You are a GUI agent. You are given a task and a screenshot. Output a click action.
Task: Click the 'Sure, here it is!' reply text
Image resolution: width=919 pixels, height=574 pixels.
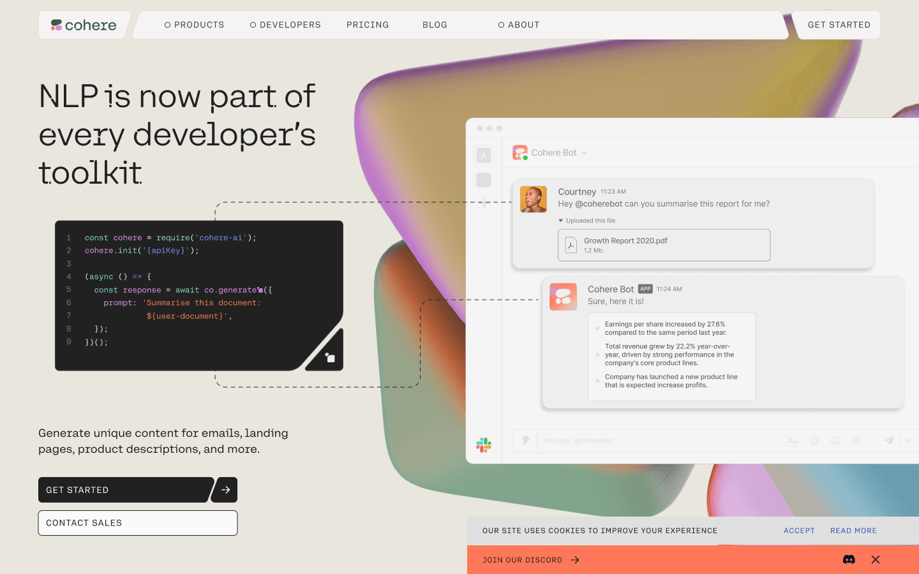(x=616, y=302)
